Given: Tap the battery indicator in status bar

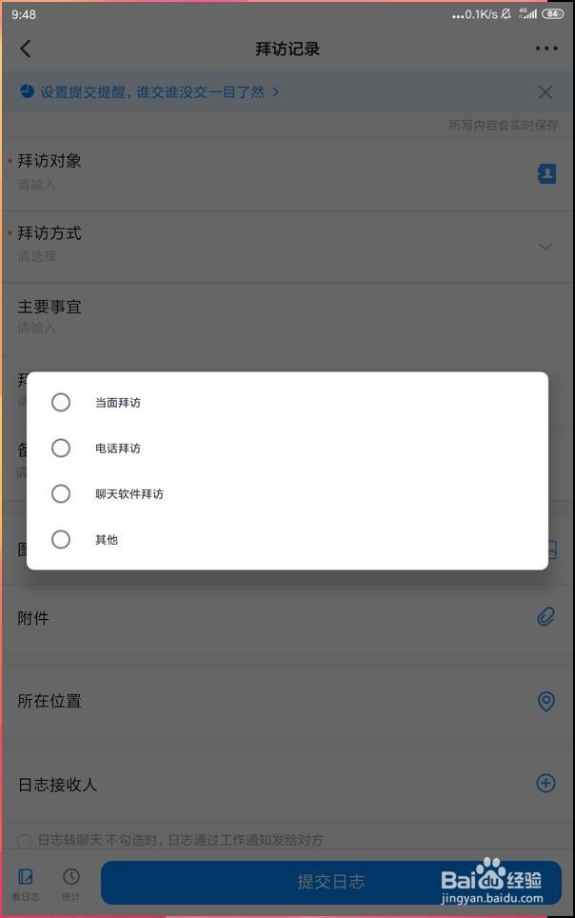Looking at the screenshot, I should [x=552, y=14].
